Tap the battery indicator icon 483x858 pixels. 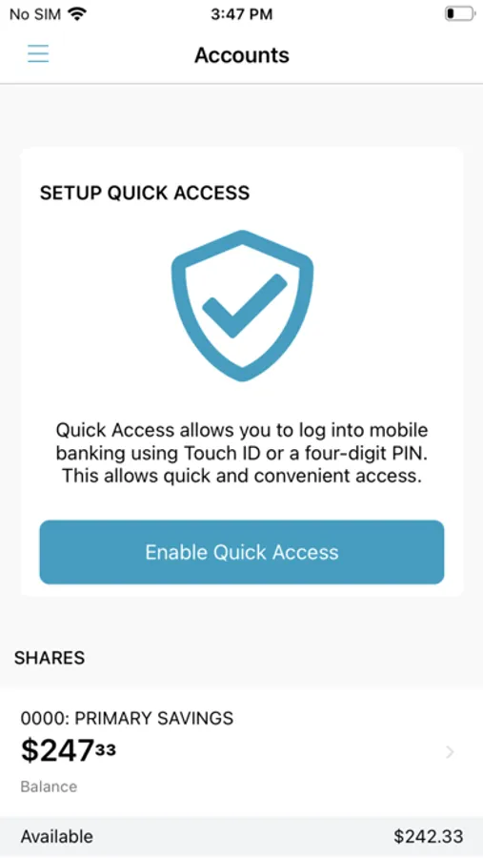click(459, 14)
